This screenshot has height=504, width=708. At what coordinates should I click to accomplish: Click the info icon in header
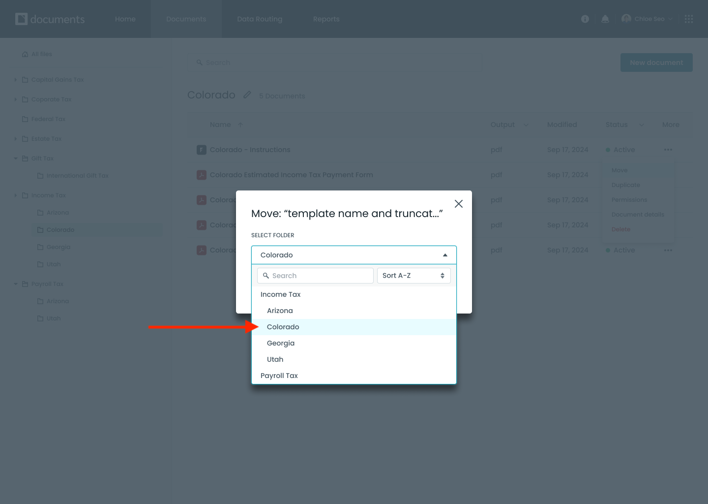coord(585,19)
